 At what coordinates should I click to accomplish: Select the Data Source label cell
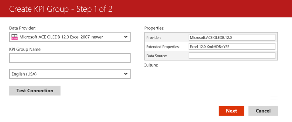(166, 56)
